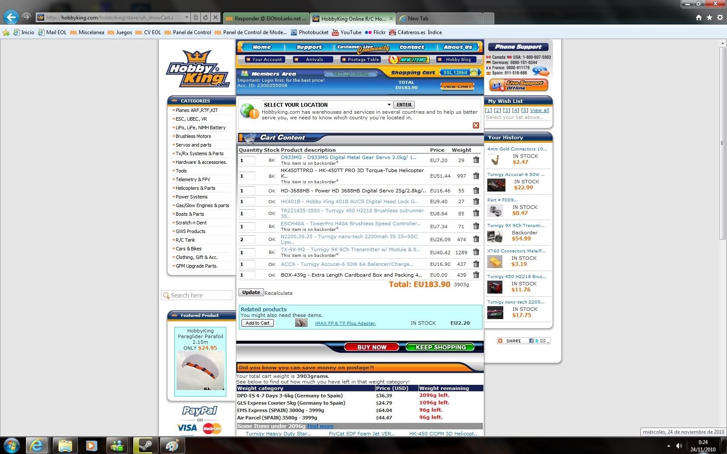Open the PayPal logo link
This screenshot has width=727, height=454.
(x=199, y=410)
